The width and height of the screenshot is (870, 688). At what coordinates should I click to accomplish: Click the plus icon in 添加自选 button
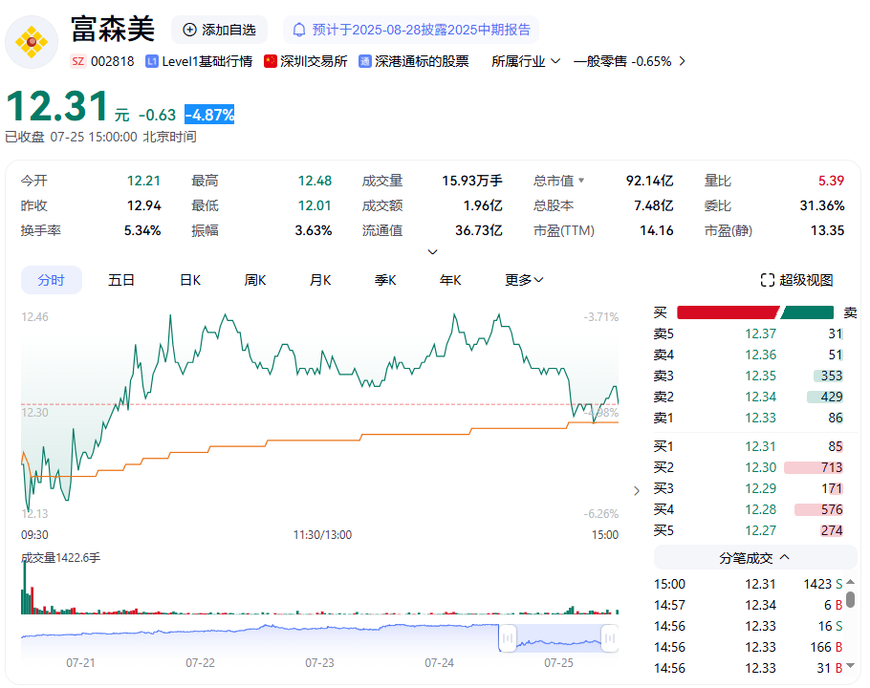(x=189, y=30)
